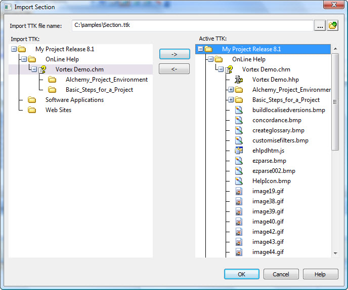This screenshot has width=348, height=290.
Task: Click the Import TTK file name field
Action: click(192, 25)
